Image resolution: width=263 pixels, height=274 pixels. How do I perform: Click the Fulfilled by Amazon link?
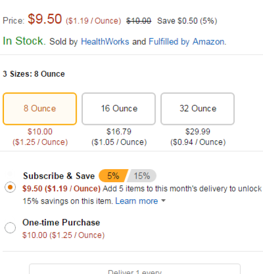click(x=186, y=42)
